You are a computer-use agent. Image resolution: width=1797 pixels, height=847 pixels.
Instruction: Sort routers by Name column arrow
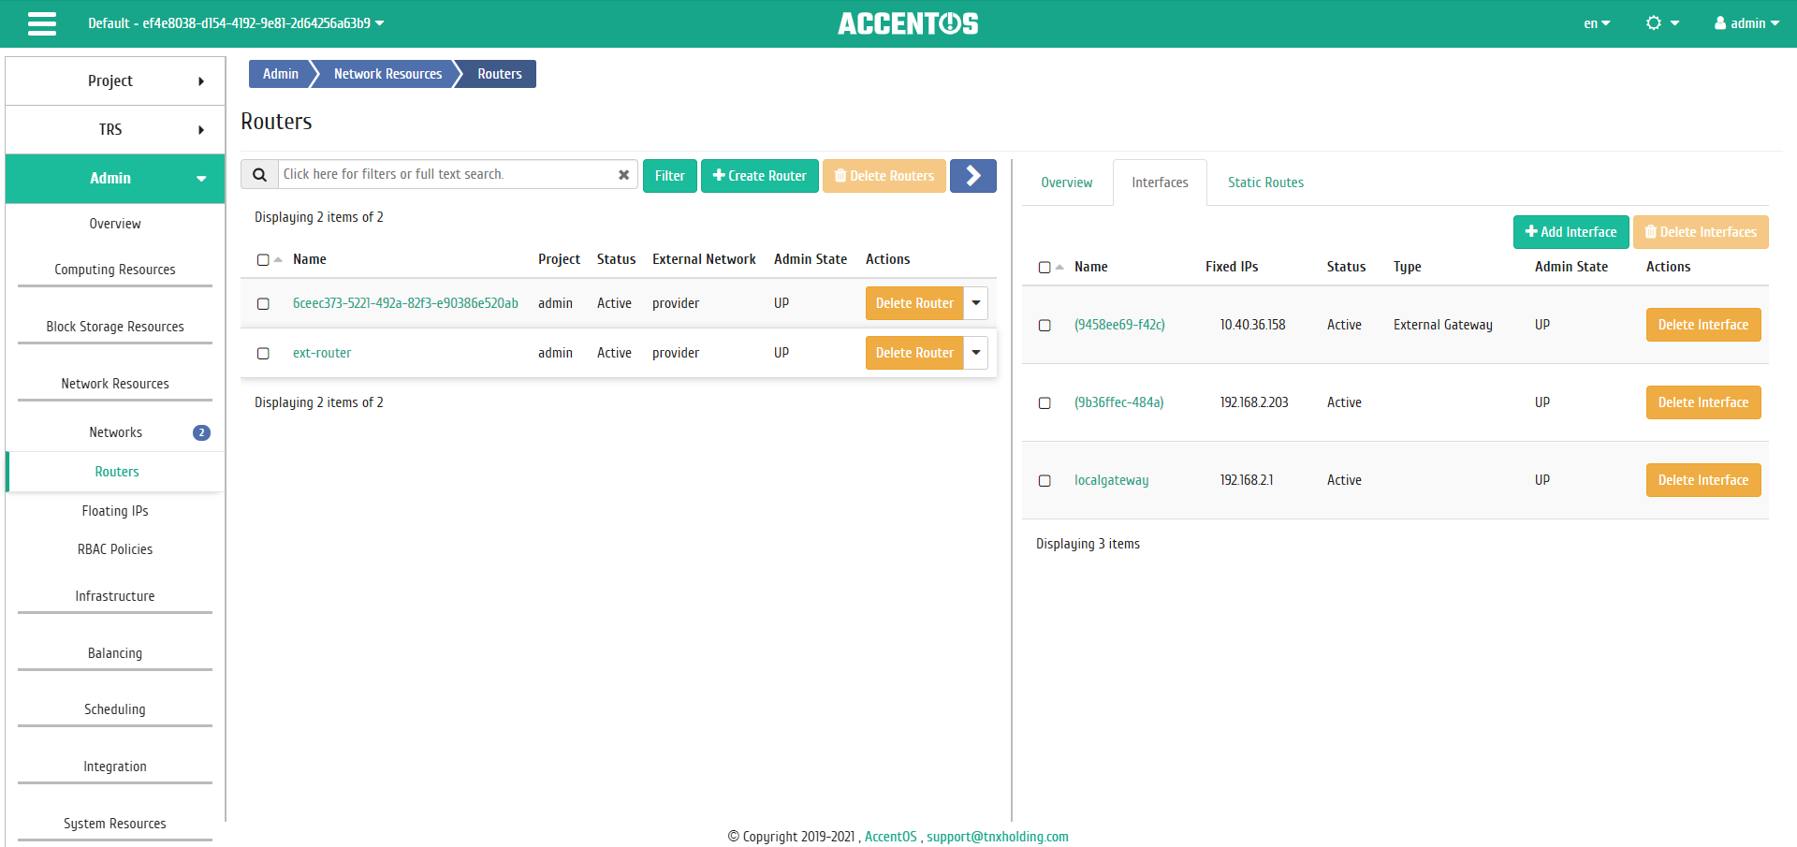click(x=278, y=260)
